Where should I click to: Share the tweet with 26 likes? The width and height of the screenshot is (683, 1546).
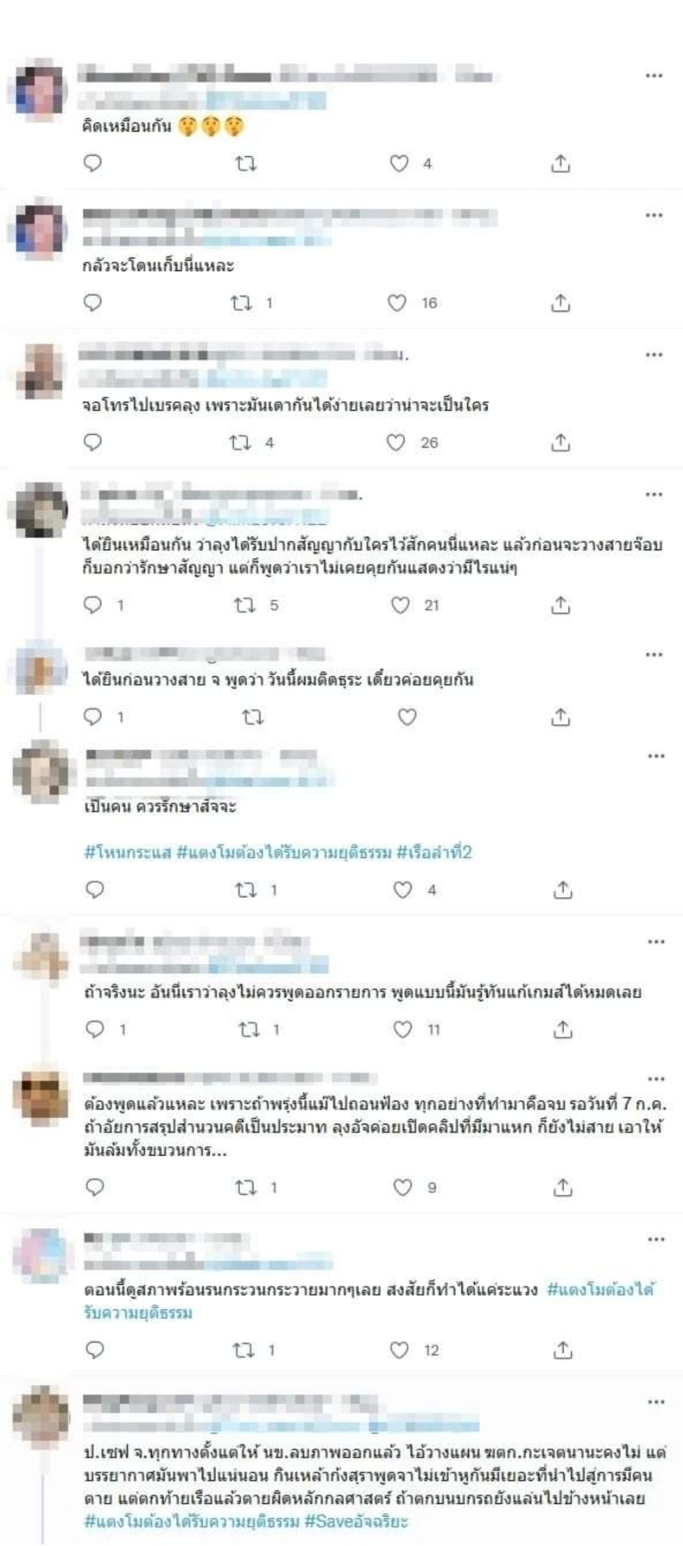(x=561, y=443)
